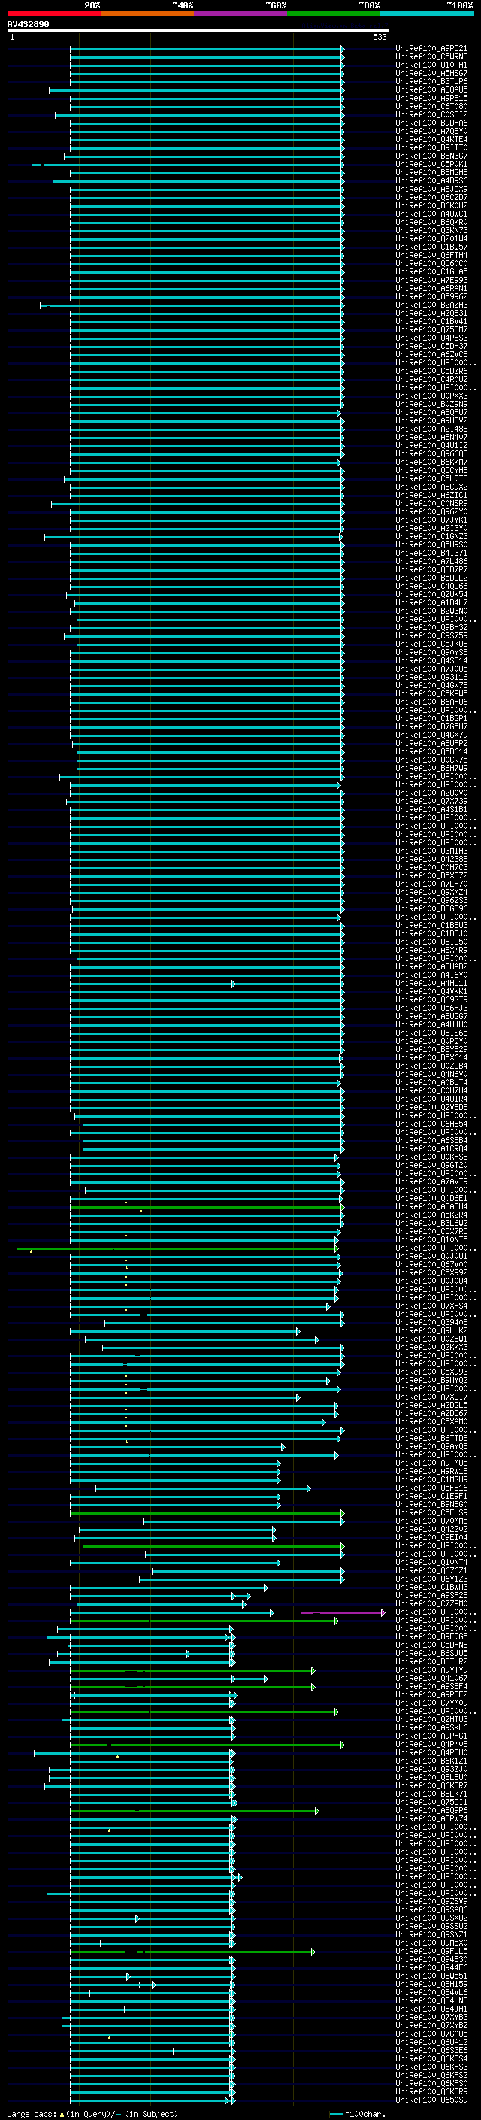Image resolution: width=481 pixels, height=2120 pixels.
Task: Click the white AV432890 query length bar
Action: click(198, 32)
